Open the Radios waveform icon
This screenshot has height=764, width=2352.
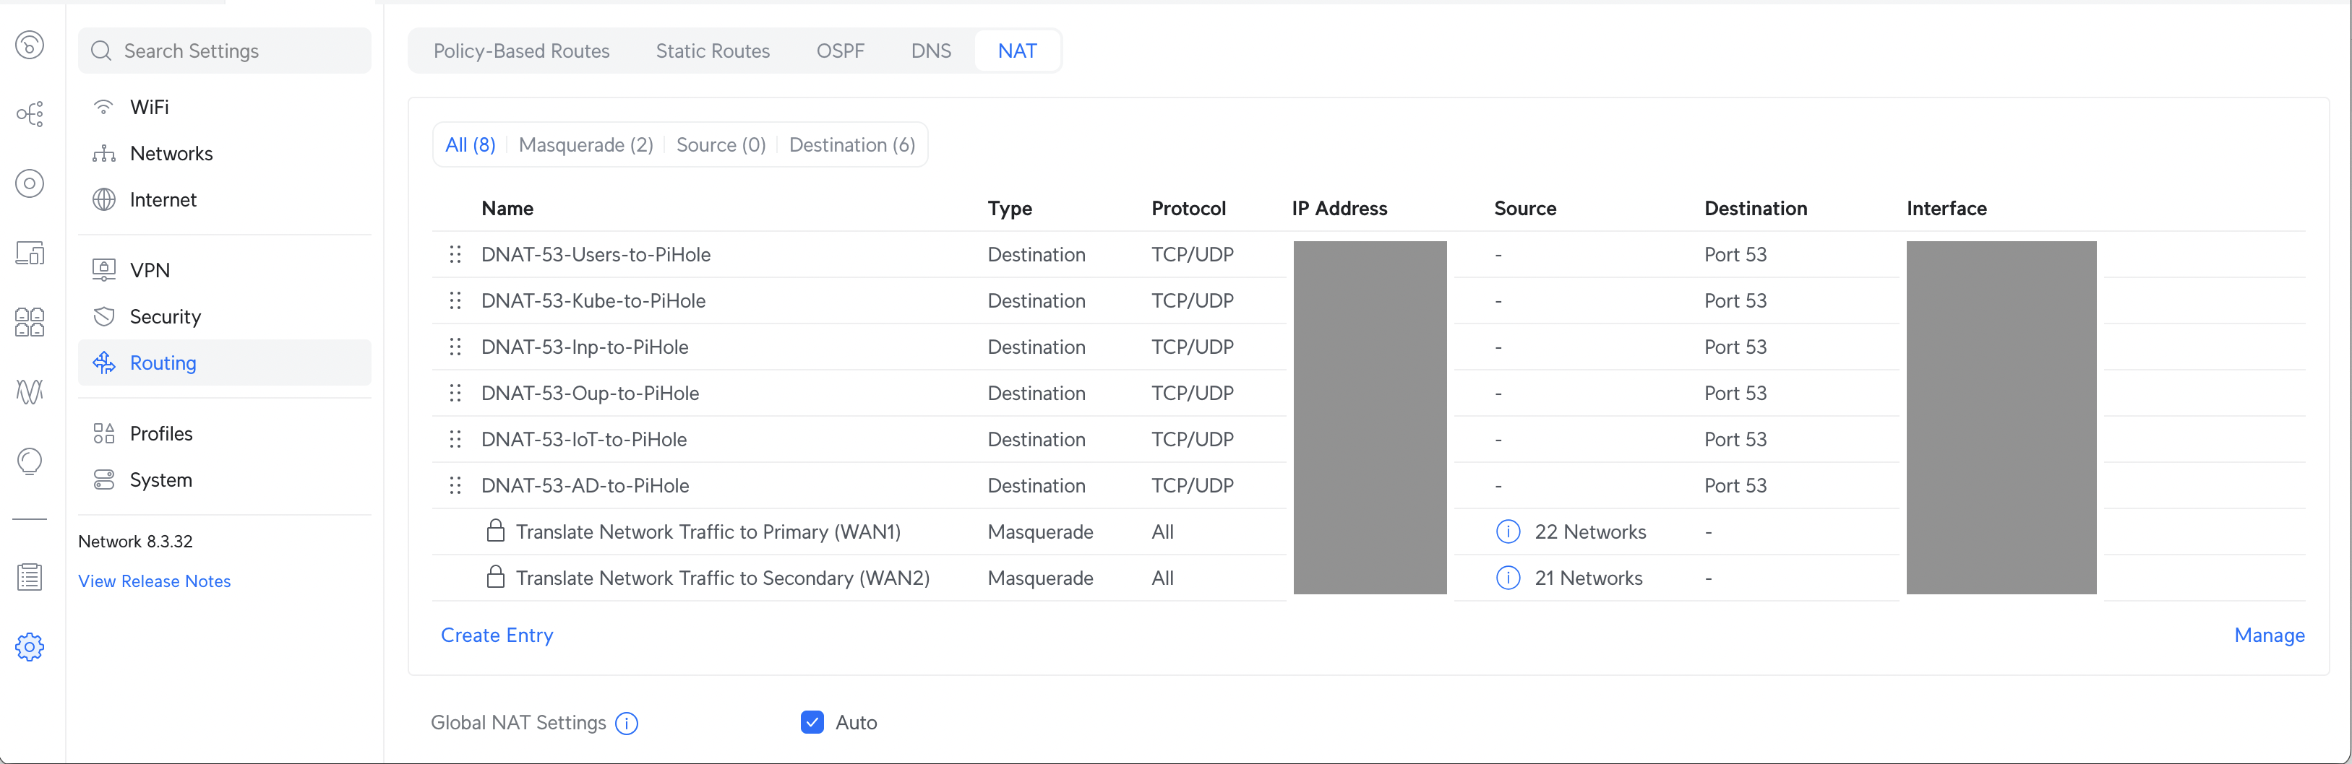(x=30, y=391)
